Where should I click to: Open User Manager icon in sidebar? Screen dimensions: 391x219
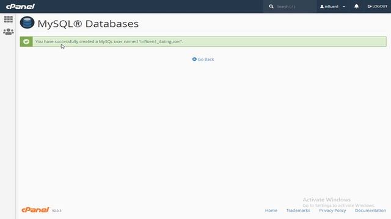click(x=8, y=32)
